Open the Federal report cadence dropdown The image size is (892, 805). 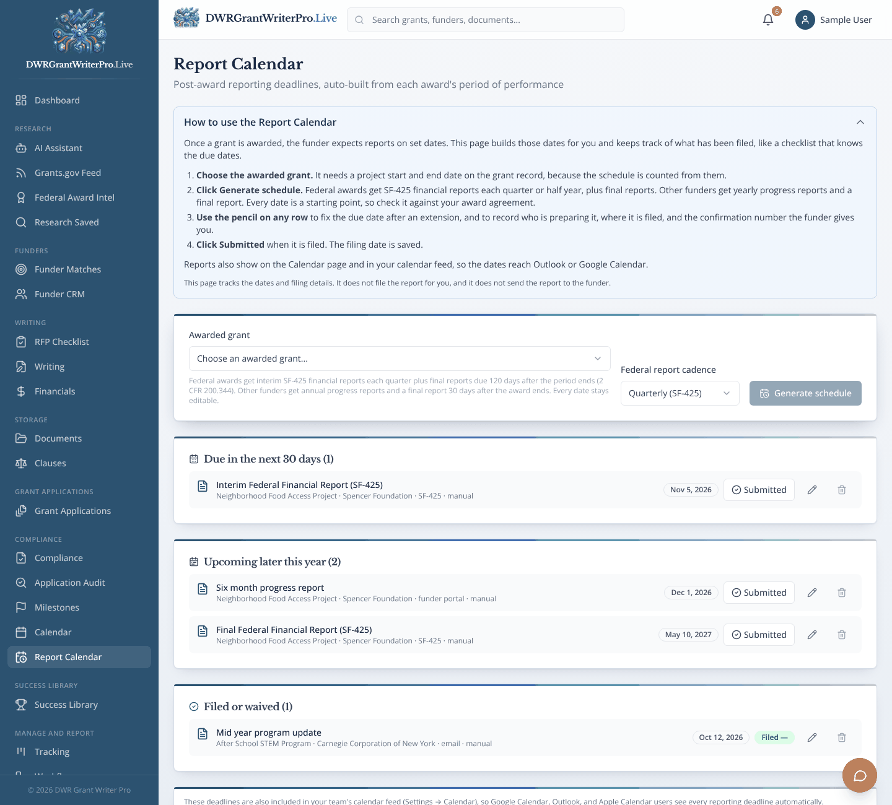click(x=680, y=393)
